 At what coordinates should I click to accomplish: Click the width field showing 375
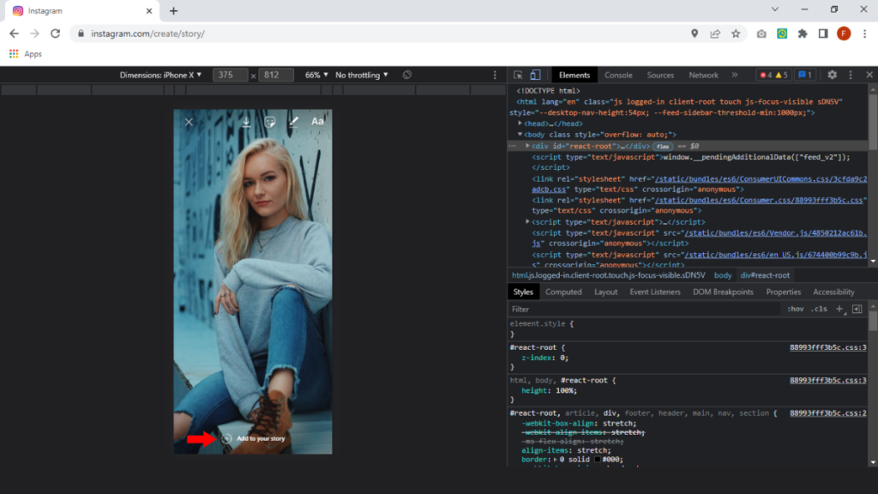point(230,75)
